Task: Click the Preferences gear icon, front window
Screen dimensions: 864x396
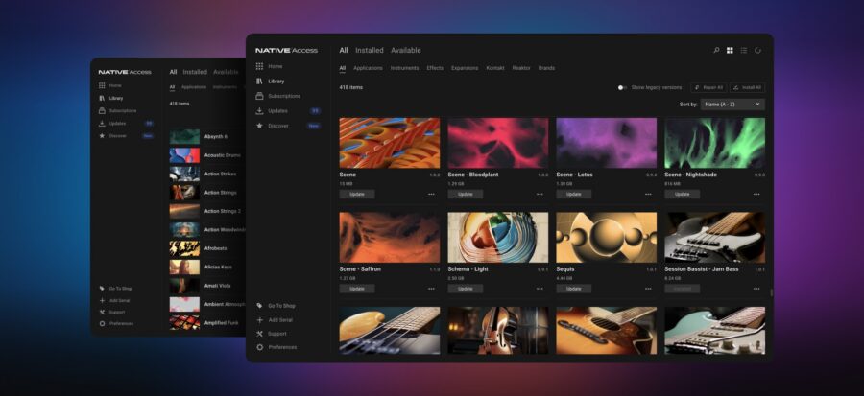Action: pos(259,347)
